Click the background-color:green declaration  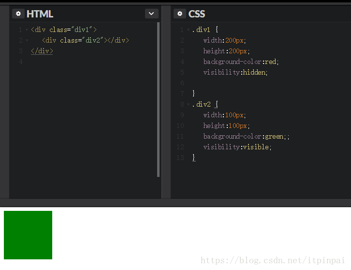pos(246,137)
